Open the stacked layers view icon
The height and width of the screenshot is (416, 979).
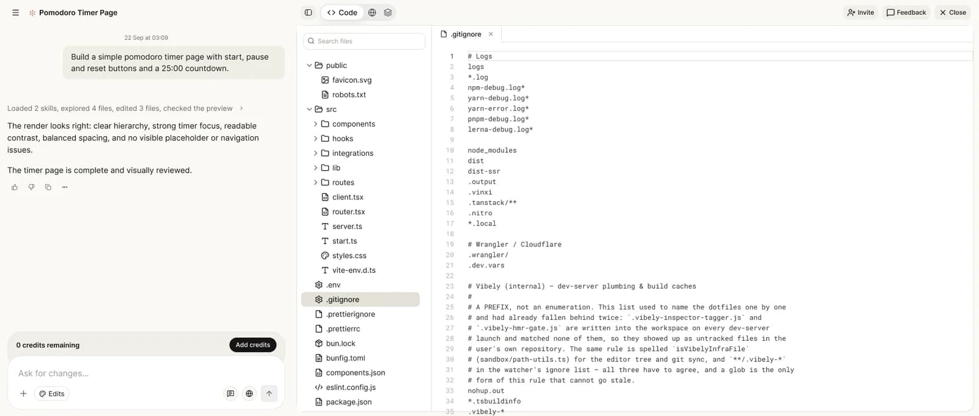click(x=388, y=12)
